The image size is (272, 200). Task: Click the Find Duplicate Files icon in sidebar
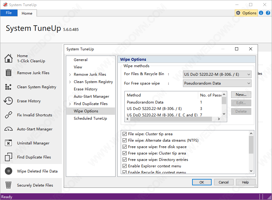click(x=8, y=157)
